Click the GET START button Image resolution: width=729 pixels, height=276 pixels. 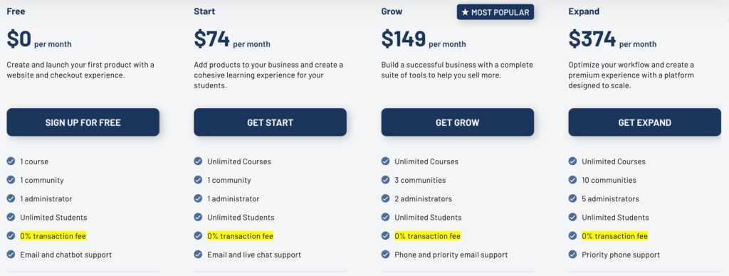[x=270, y=122]
